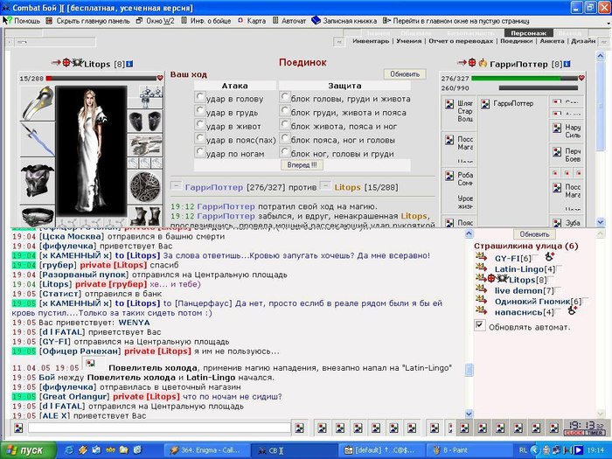Select attack 'удар в голову'

pos(200,98)
